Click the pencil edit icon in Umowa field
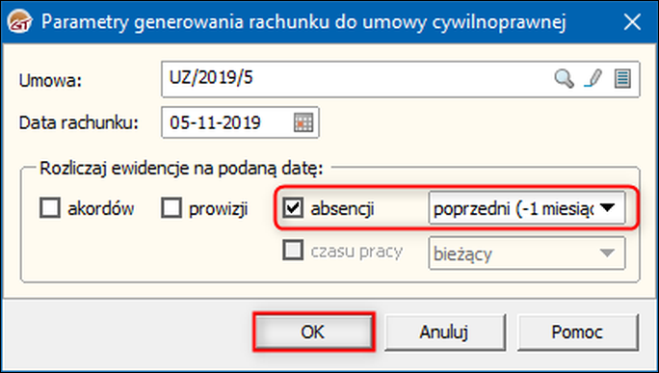This screenshot has height=373, width=659. point(593,79)
